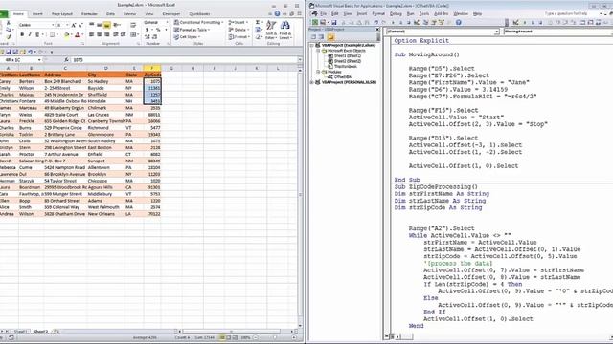Click the Merge & Center icon
Viewport: 613px width, 344px height.
pos(133,34)
